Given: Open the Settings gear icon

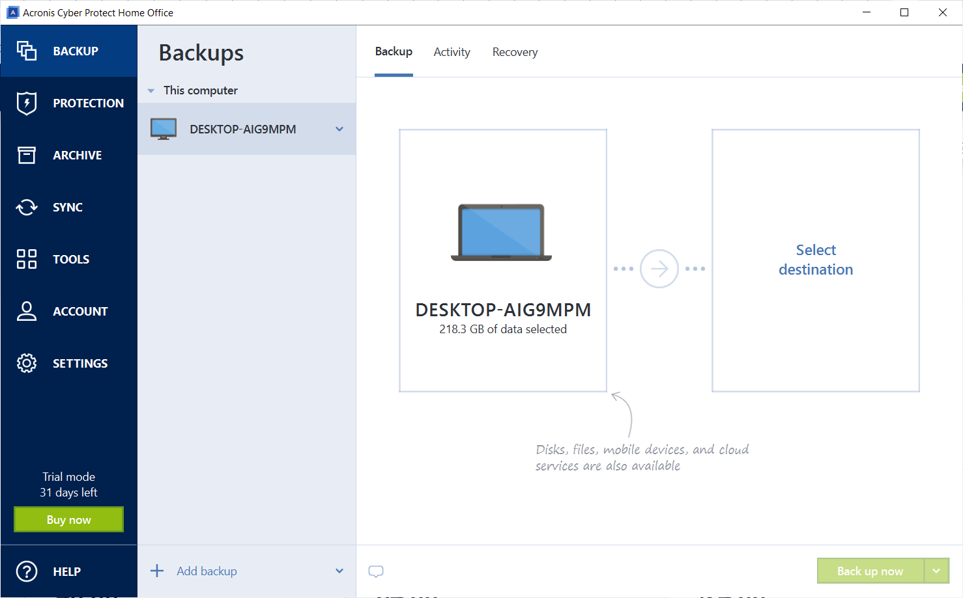Looking at the screenshot, I should tap(27, 363).
